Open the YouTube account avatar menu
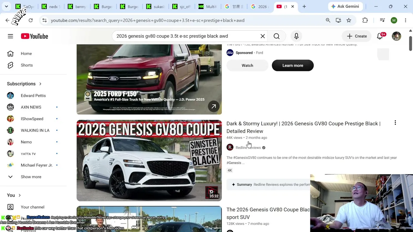The height and width of the screenshot is (232, 413). [397, 36]
